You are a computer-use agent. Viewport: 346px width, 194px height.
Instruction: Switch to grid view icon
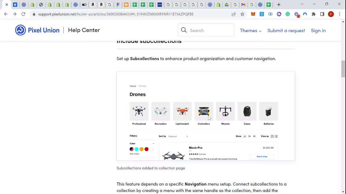pos(272,136)
